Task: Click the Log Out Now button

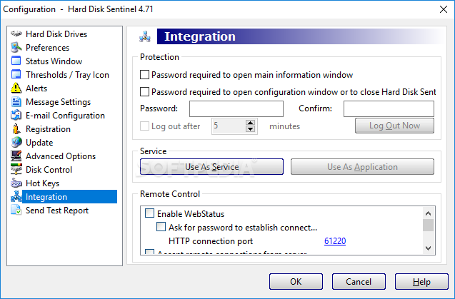Action: (x=394, y=126)
